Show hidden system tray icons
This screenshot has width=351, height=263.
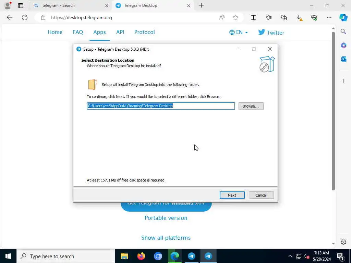(290, 256)
